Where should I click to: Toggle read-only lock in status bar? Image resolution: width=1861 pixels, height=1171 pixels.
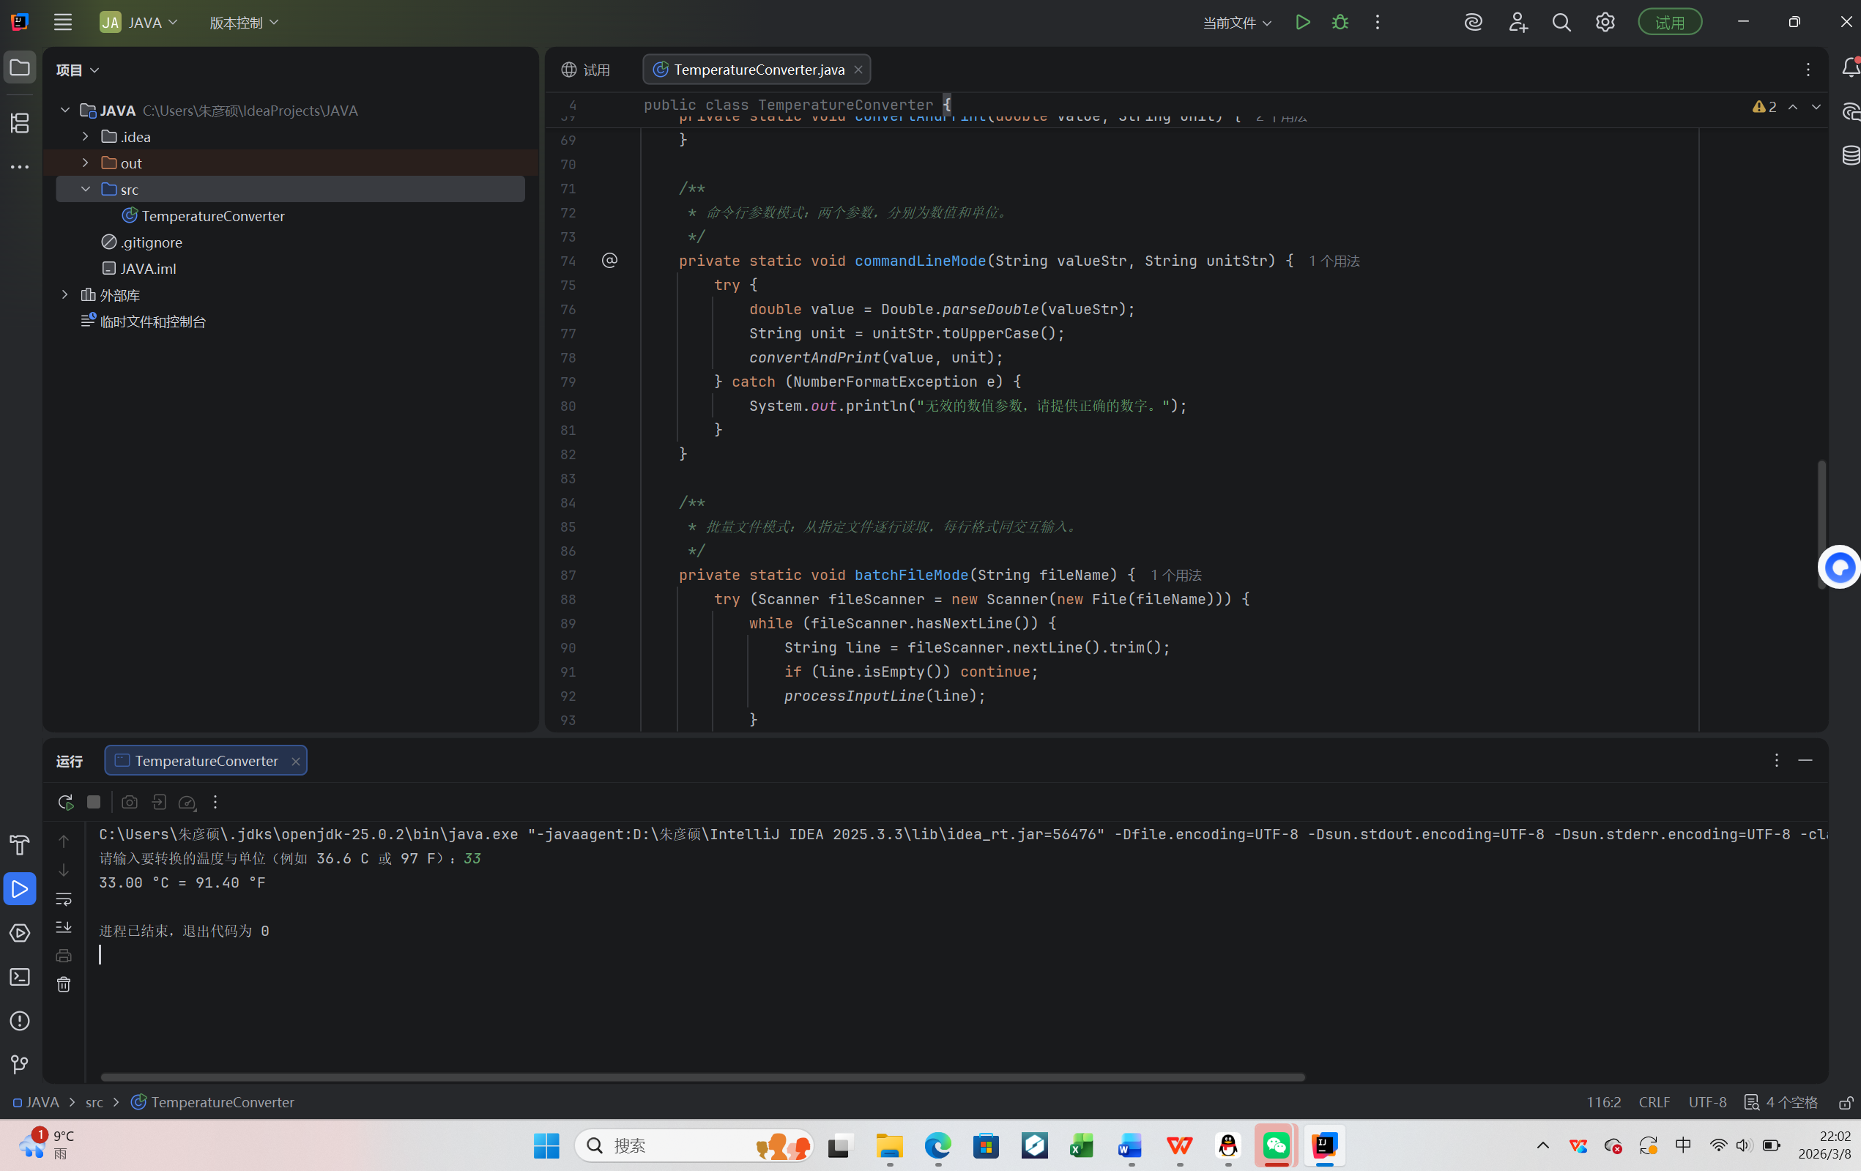[1845, 1102]
